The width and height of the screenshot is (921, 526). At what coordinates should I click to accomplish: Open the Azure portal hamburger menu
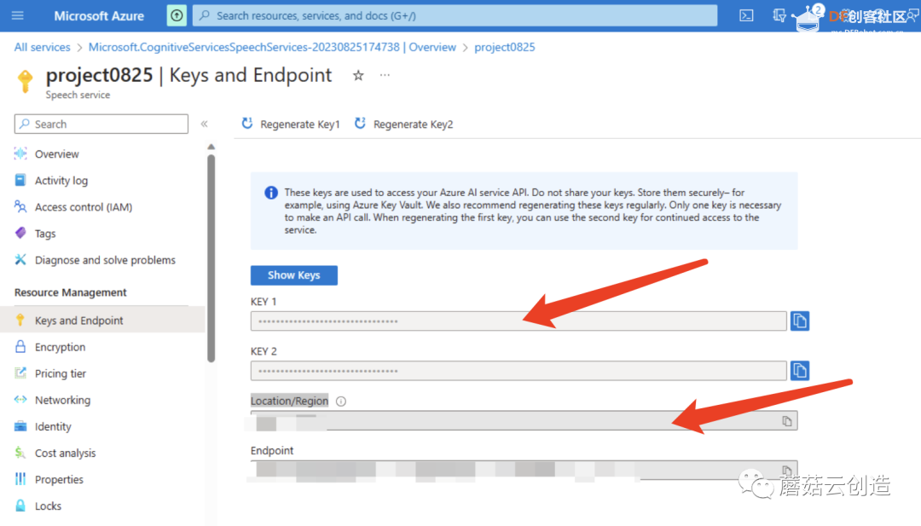[x=18, y=16]
